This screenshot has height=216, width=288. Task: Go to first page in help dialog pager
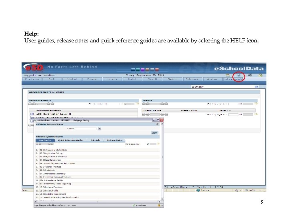[37, 144]
